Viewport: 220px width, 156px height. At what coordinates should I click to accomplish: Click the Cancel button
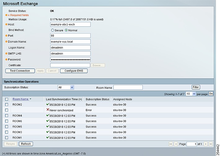[x=52, y=71]
